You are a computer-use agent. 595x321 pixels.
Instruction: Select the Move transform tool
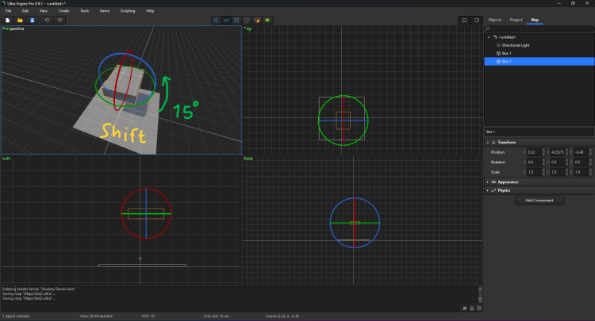tap(217, 20)
